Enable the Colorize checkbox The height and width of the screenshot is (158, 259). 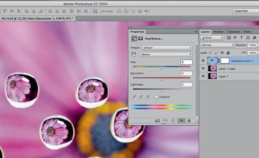(156, 97)
